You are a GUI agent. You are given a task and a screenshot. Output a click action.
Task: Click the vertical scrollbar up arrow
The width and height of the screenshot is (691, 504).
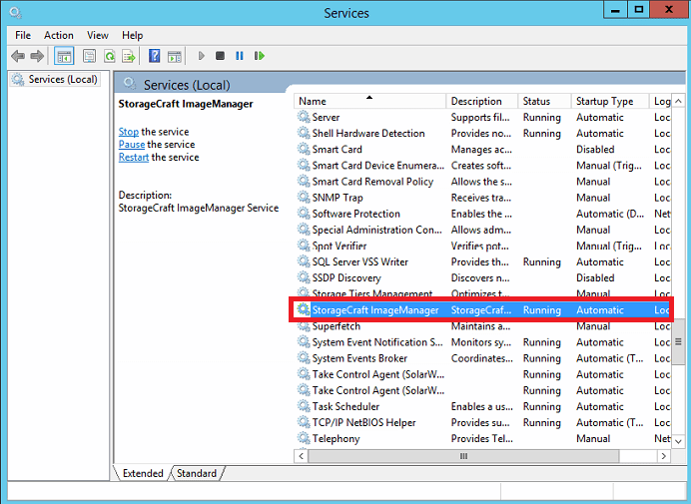pos(678,101)
